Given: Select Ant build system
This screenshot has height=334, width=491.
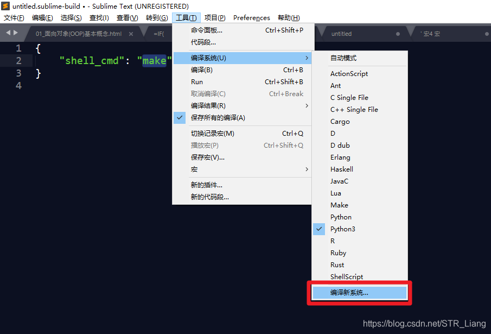Looking at the screenshot, I should [x=360, y=86].
